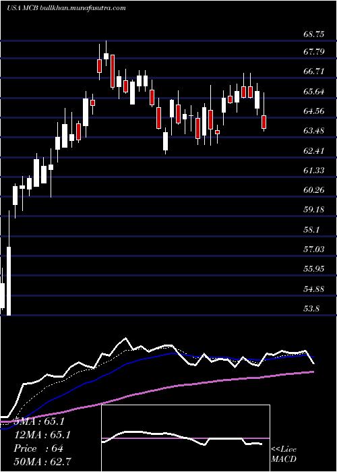This screenshot has height=472, width=337.
Task: Click the last red candlestick on the right
Action: 264,121
